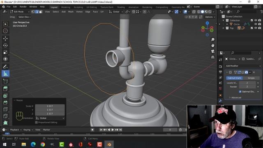263x148 pixels.
Task: Enable vertex select mode
Action: [33, 12]
